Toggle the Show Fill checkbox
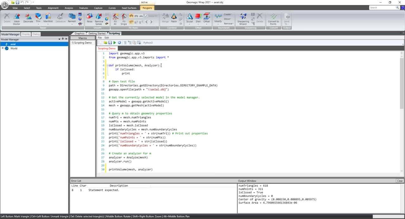Screen dimensions: 405x219 tap(146, 16)
